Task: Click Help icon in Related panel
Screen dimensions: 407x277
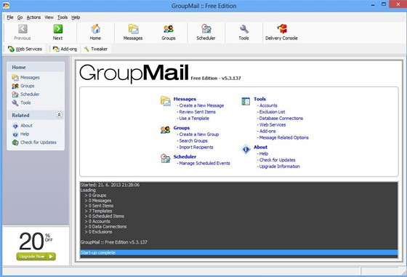Action: tap(15, 135)
